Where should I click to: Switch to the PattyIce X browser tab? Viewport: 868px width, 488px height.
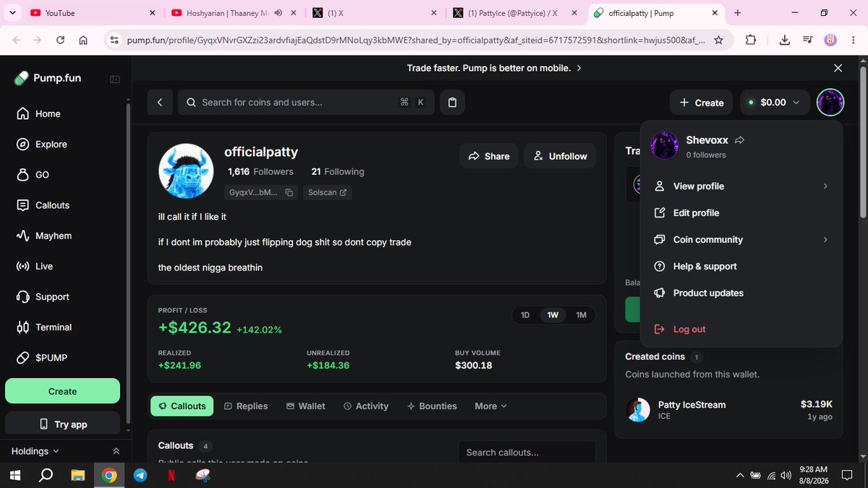[513, 12]
